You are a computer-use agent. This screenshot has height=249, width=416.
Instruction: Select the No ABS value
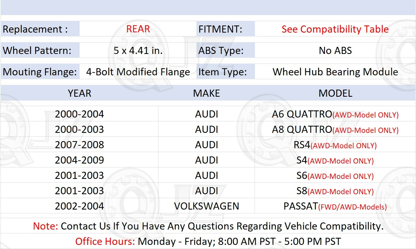click(335, 50)
